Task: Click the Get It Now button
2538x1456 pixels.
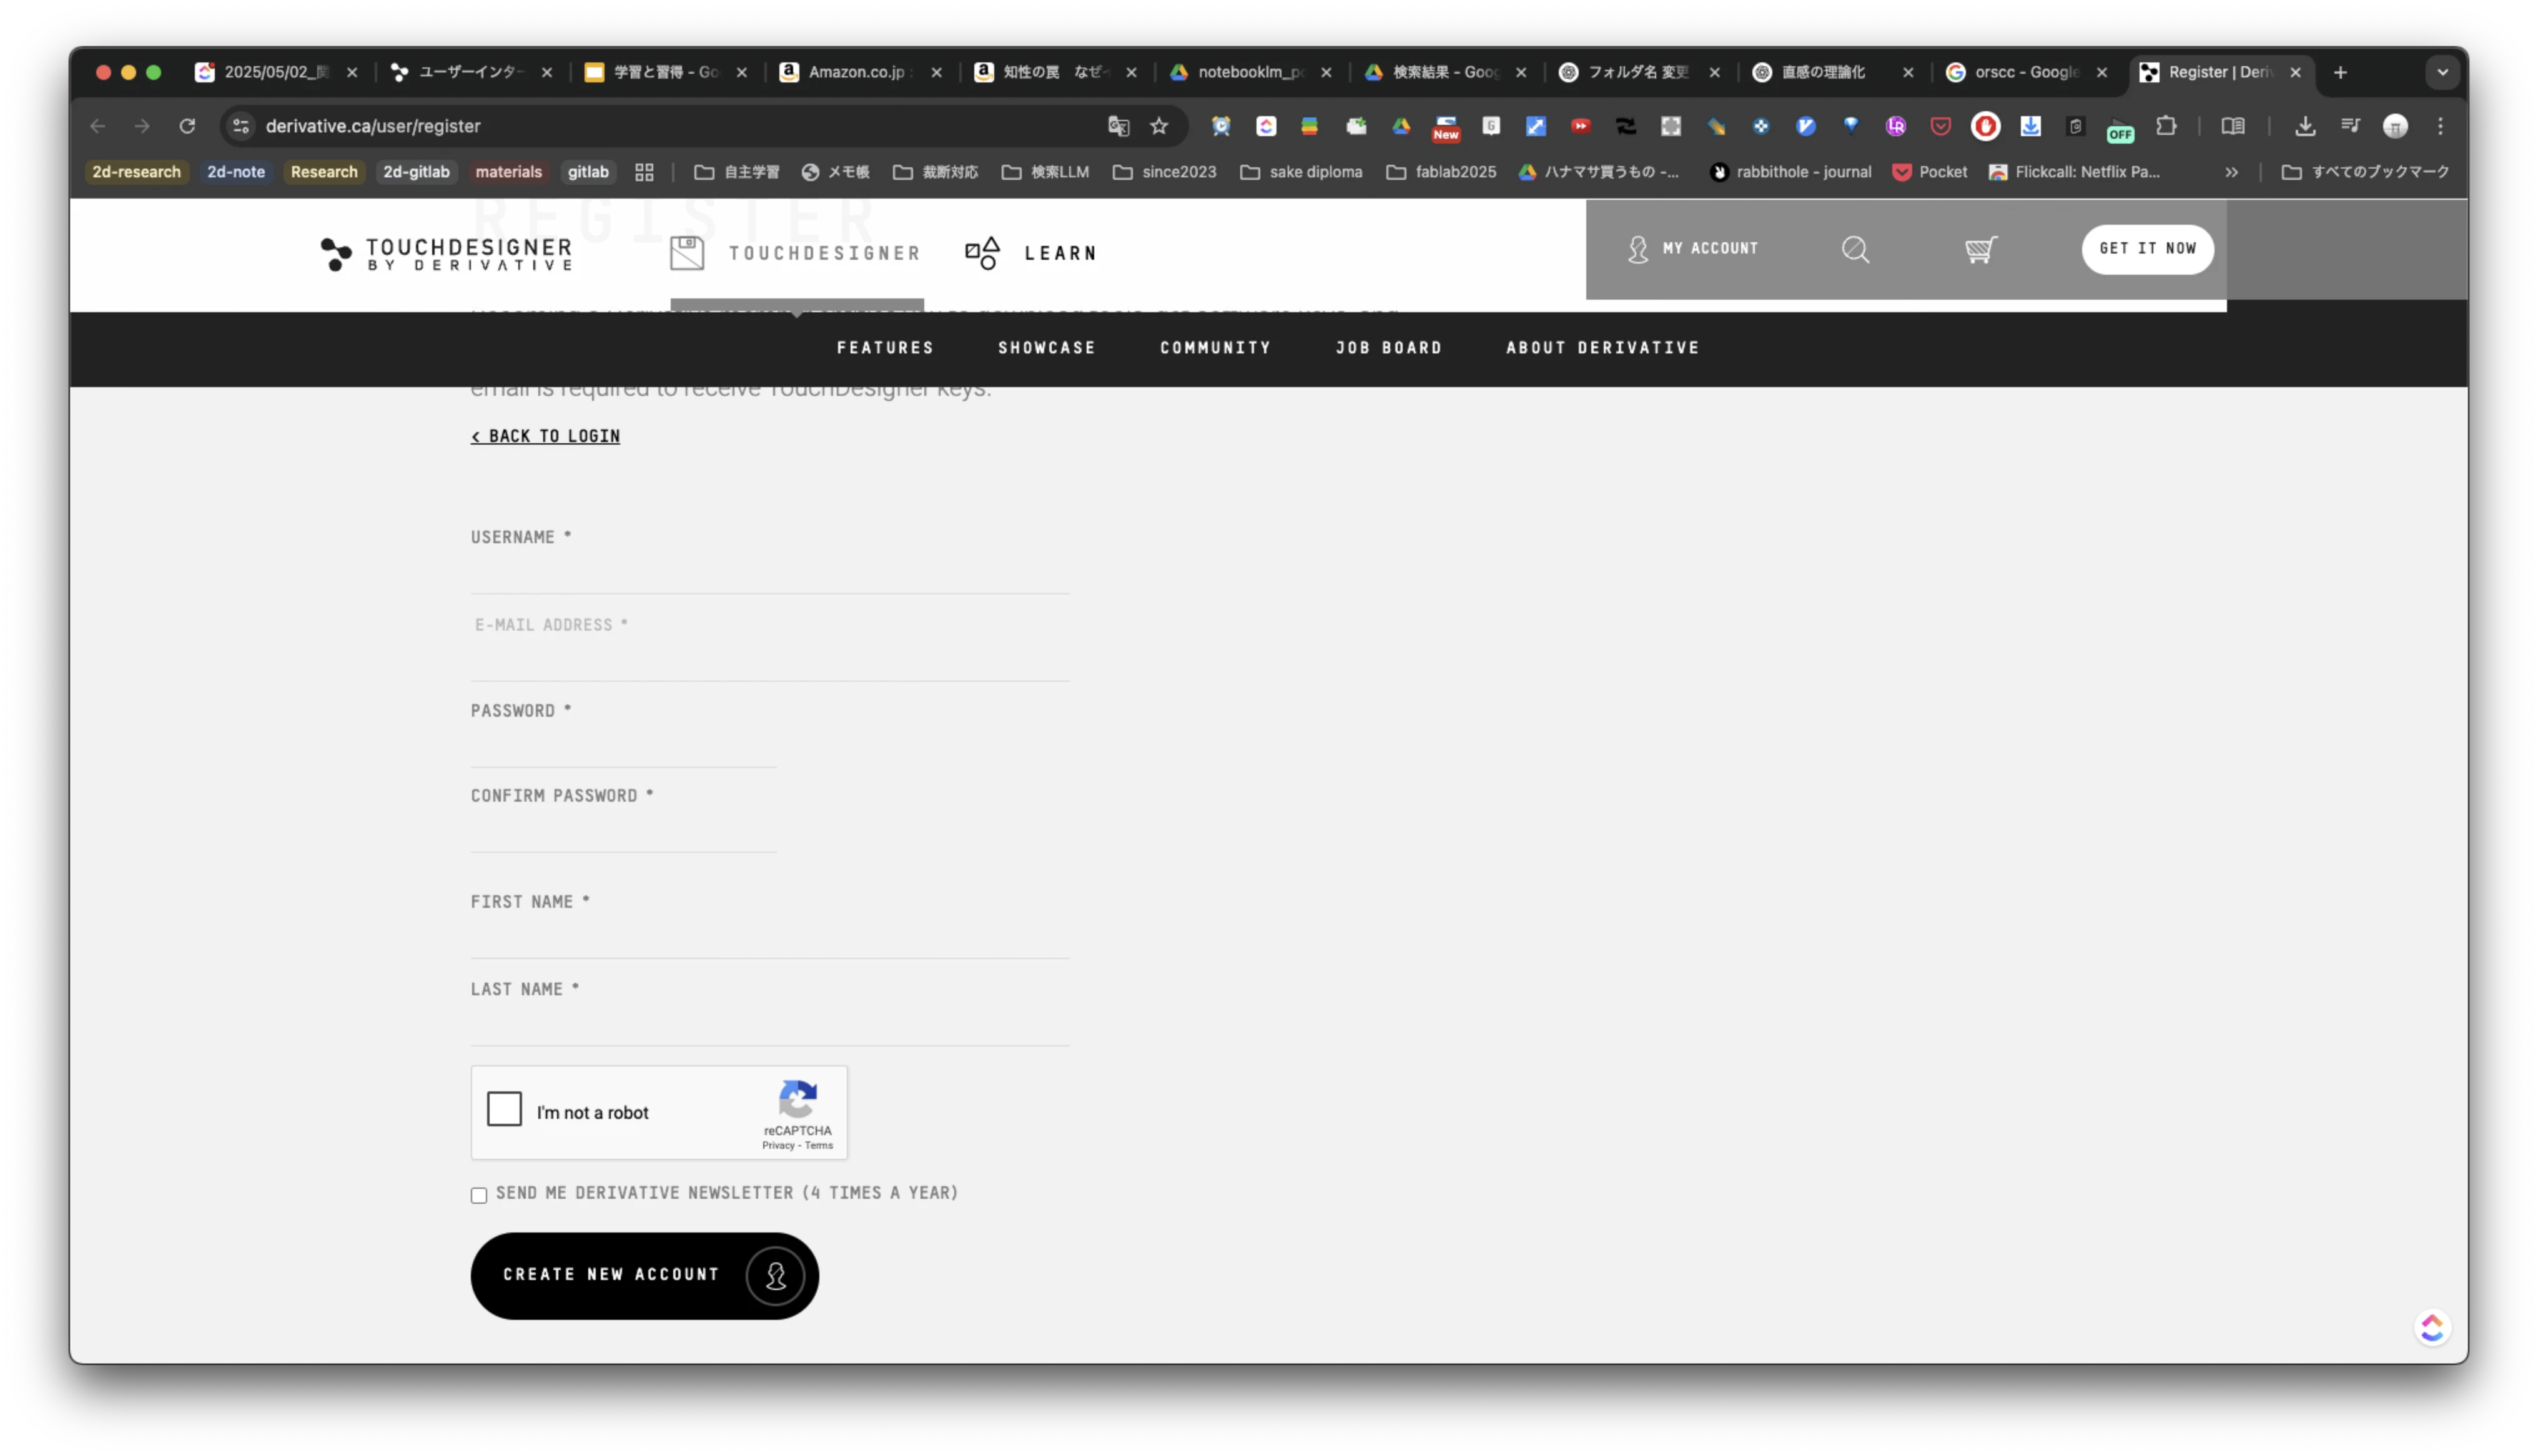Action: tap(2147, 249)
